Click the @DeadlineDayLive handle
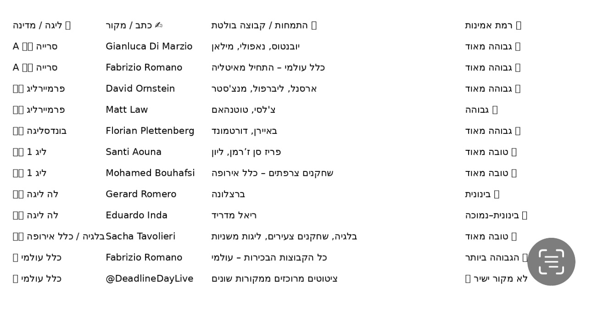This screenshot has height=318, width=592. coord(150,278)
